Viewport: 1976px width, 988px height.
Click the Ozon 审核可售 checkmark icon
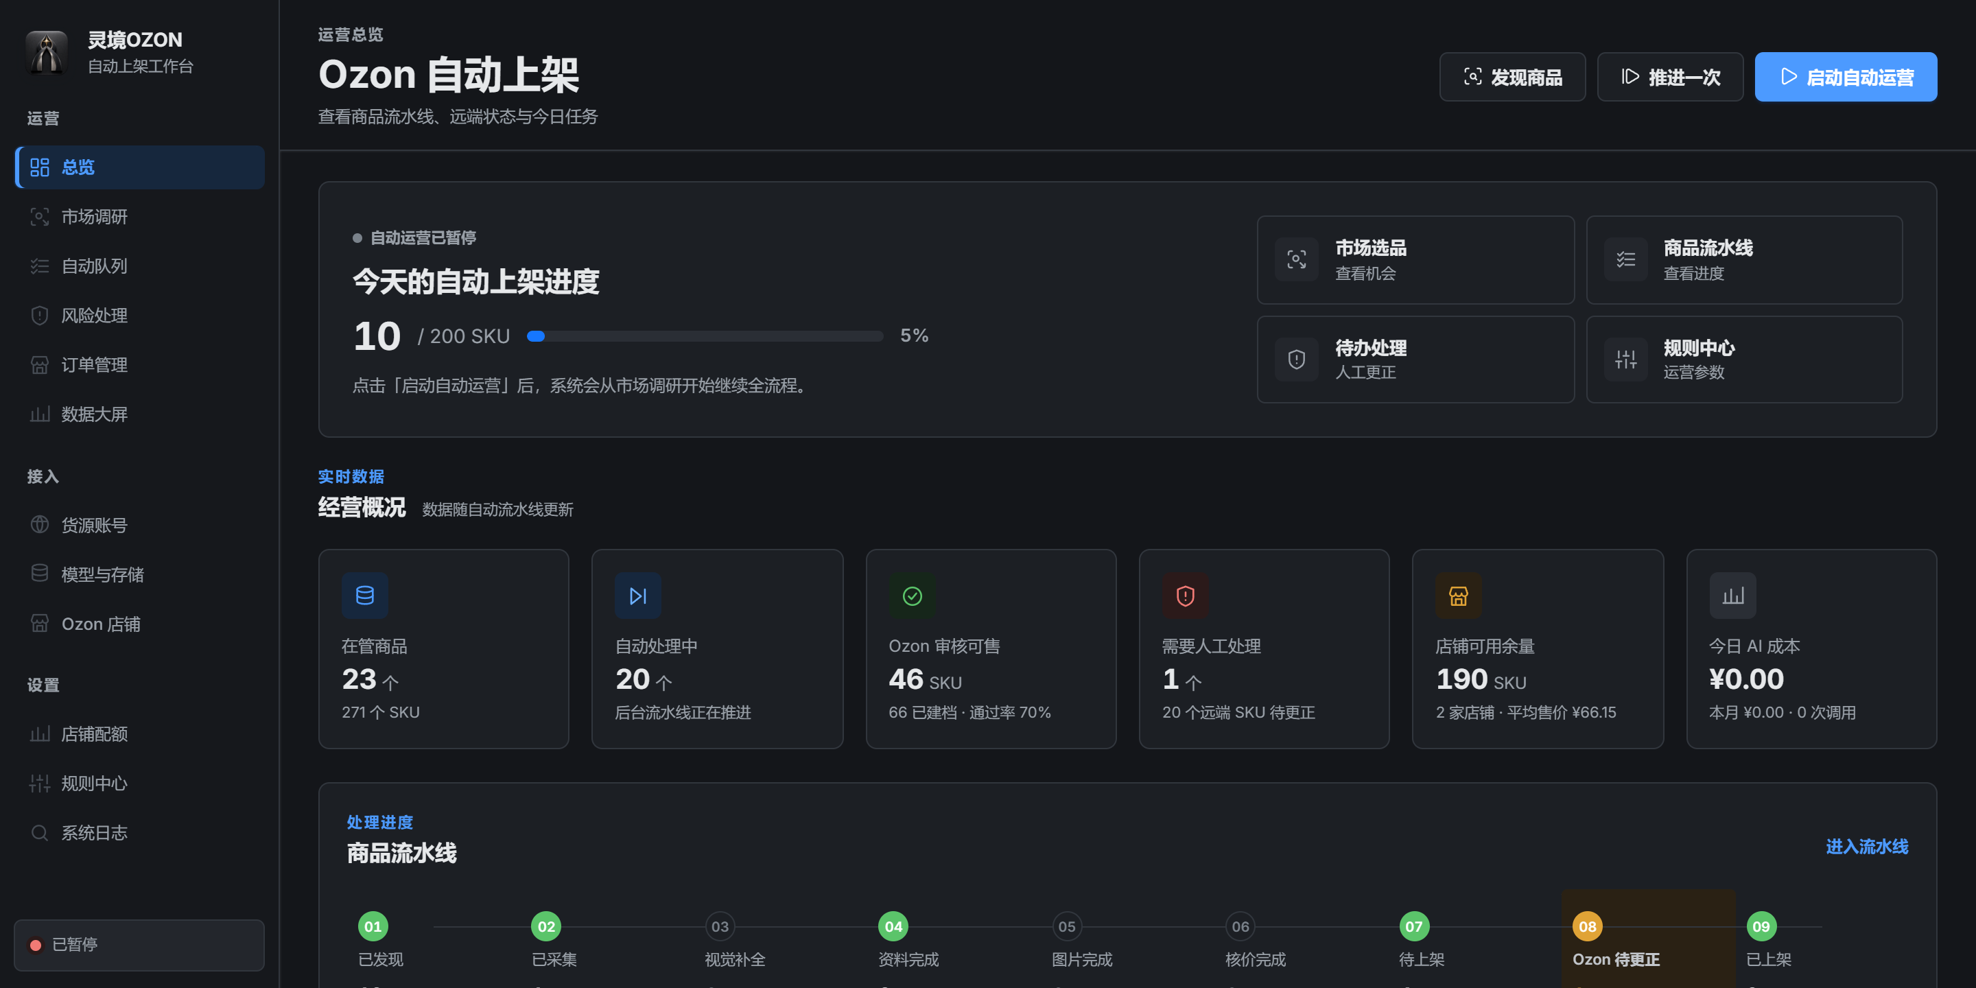(x=912, y=596)
